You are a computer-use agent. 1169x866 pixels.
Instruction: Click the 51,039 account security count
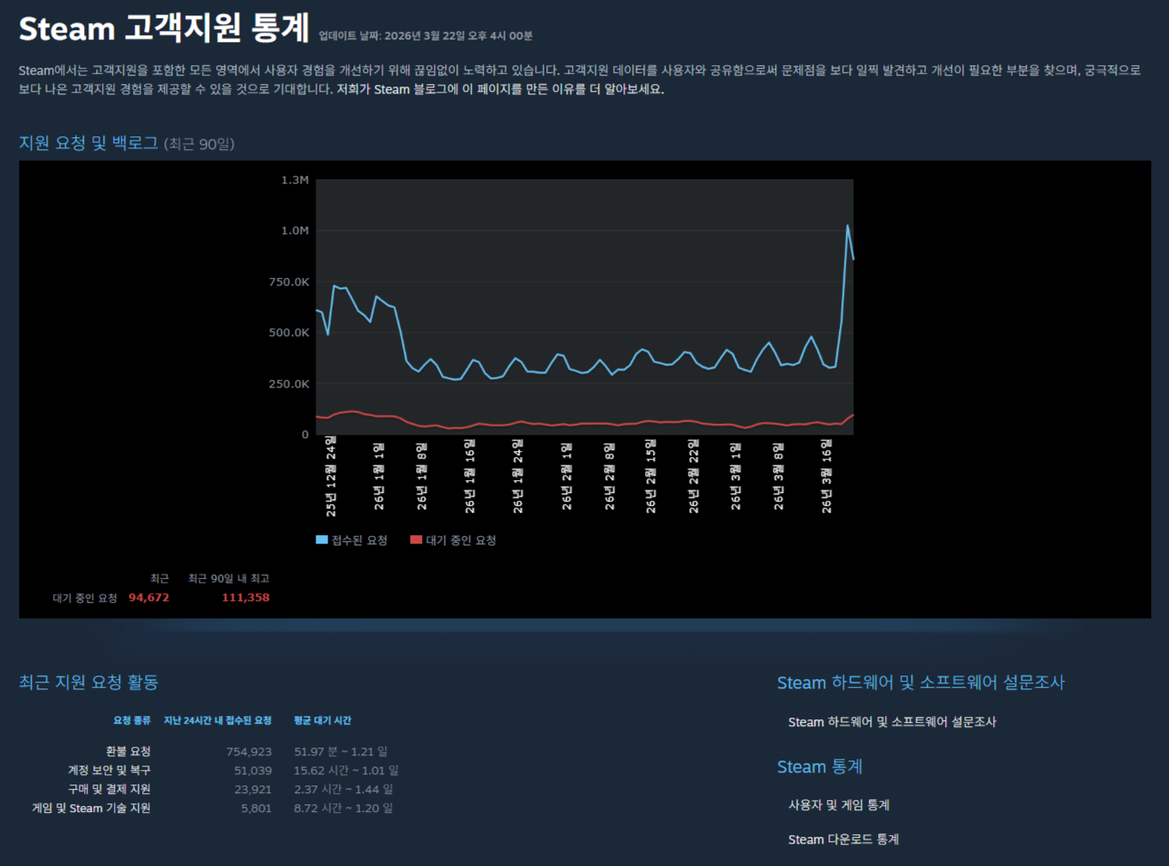pos(253,771)
